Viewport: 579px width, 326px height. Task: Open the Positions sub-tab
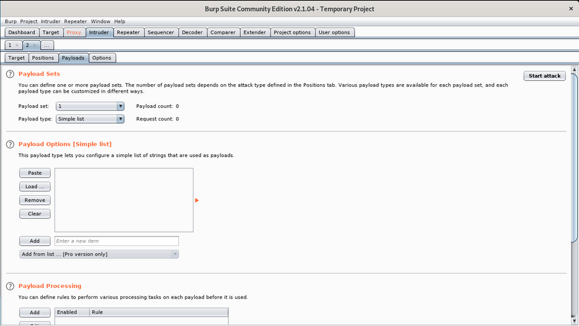(x=43, y=58)
